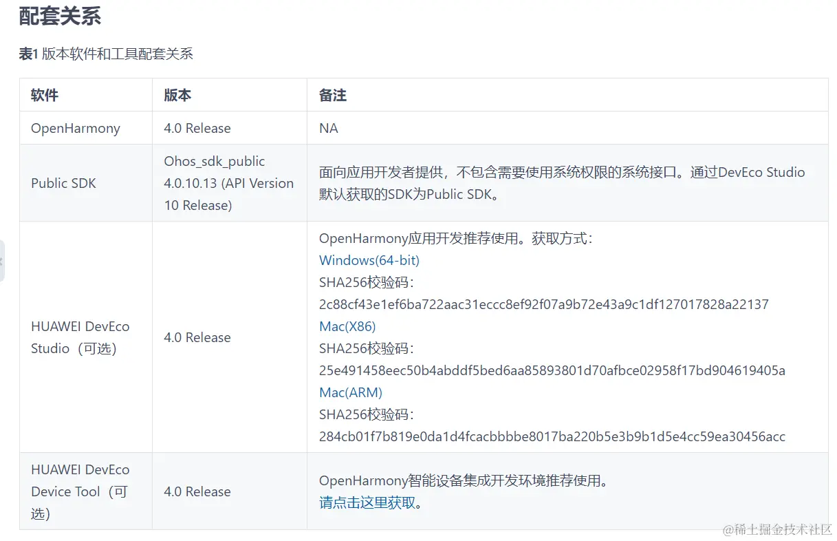Expand the collapsed sidebar handle at left edge
Screen dimensions: 837x541
2,261
